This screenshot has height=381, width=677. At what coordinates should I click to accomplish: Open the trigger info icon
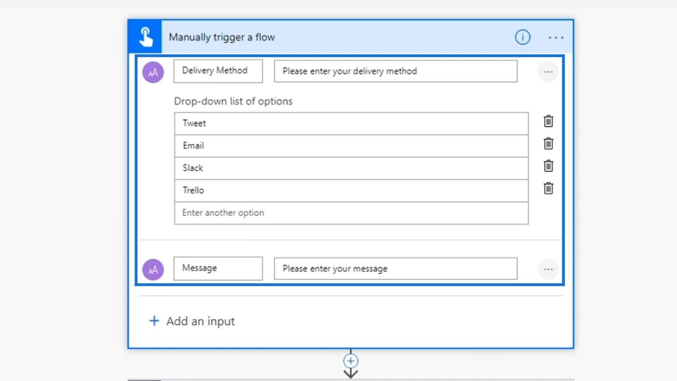click(522, 37)
